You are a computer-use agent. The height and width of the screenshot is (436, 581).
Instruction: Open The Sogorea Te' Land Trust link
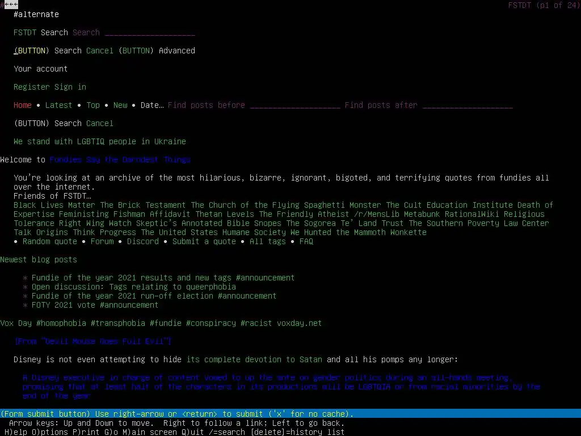click(x=344, y=223)
